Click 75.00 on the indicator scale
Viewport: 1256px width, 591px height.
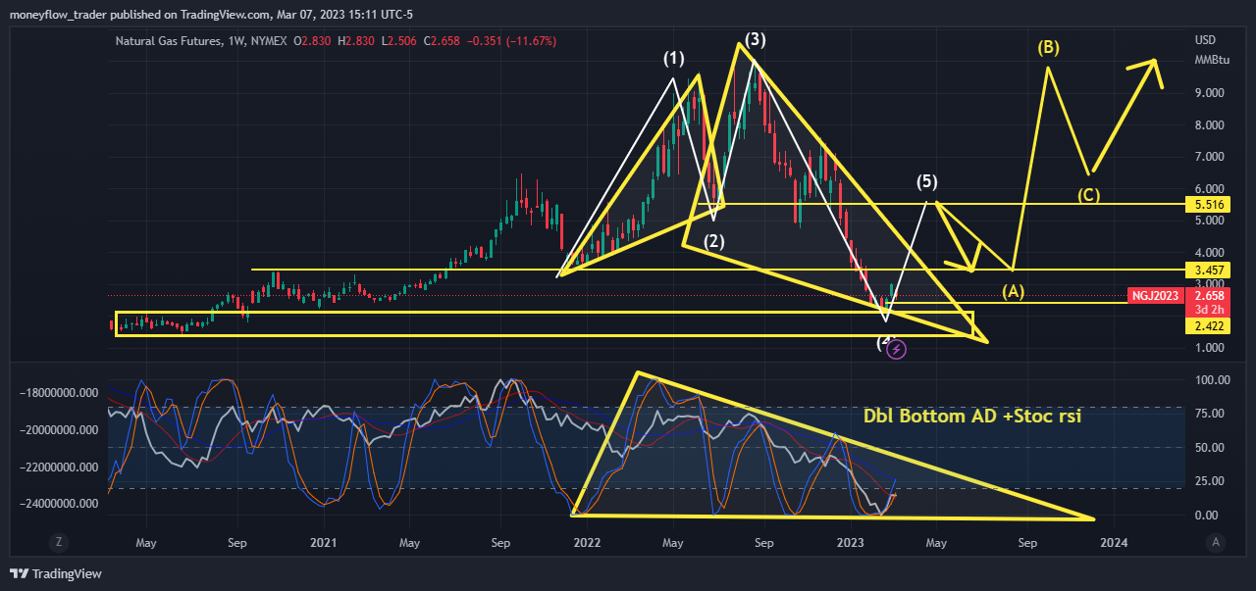coord(1209,414)
